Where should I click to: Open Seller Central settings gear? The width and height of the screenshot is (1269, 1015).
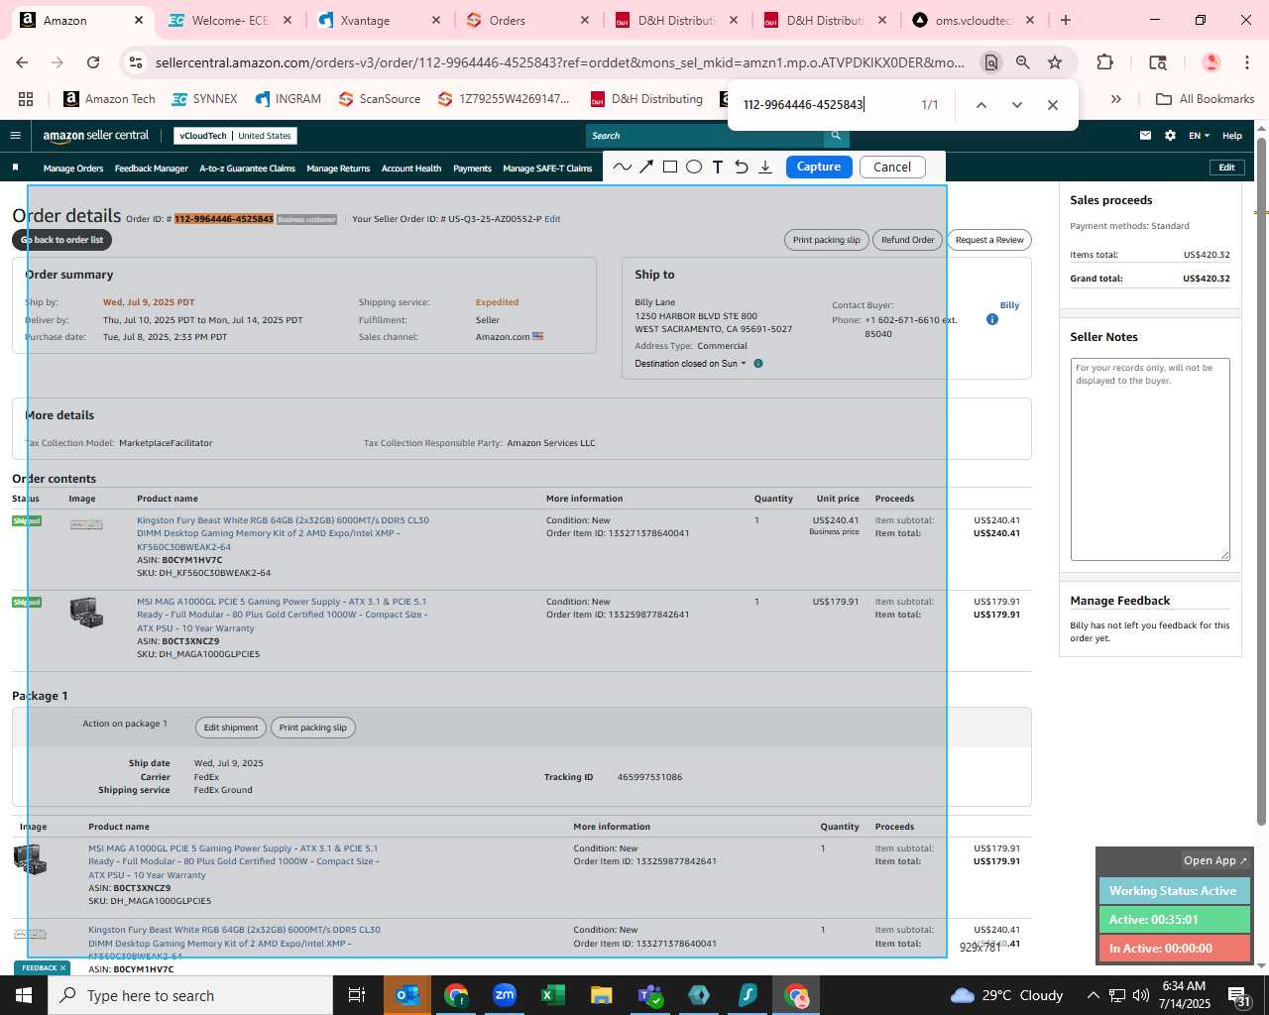coord(1170,136)
